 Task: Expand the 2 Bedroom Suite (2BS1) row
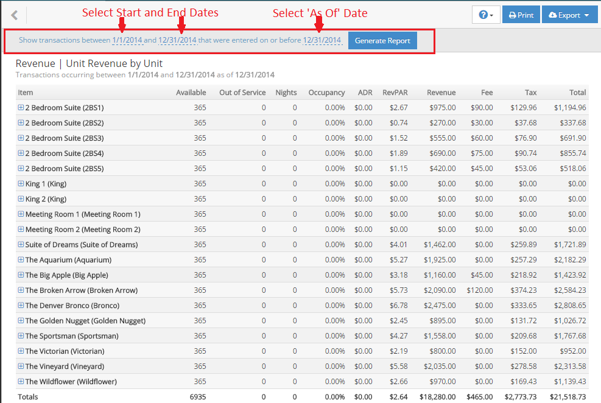[21, 108]
